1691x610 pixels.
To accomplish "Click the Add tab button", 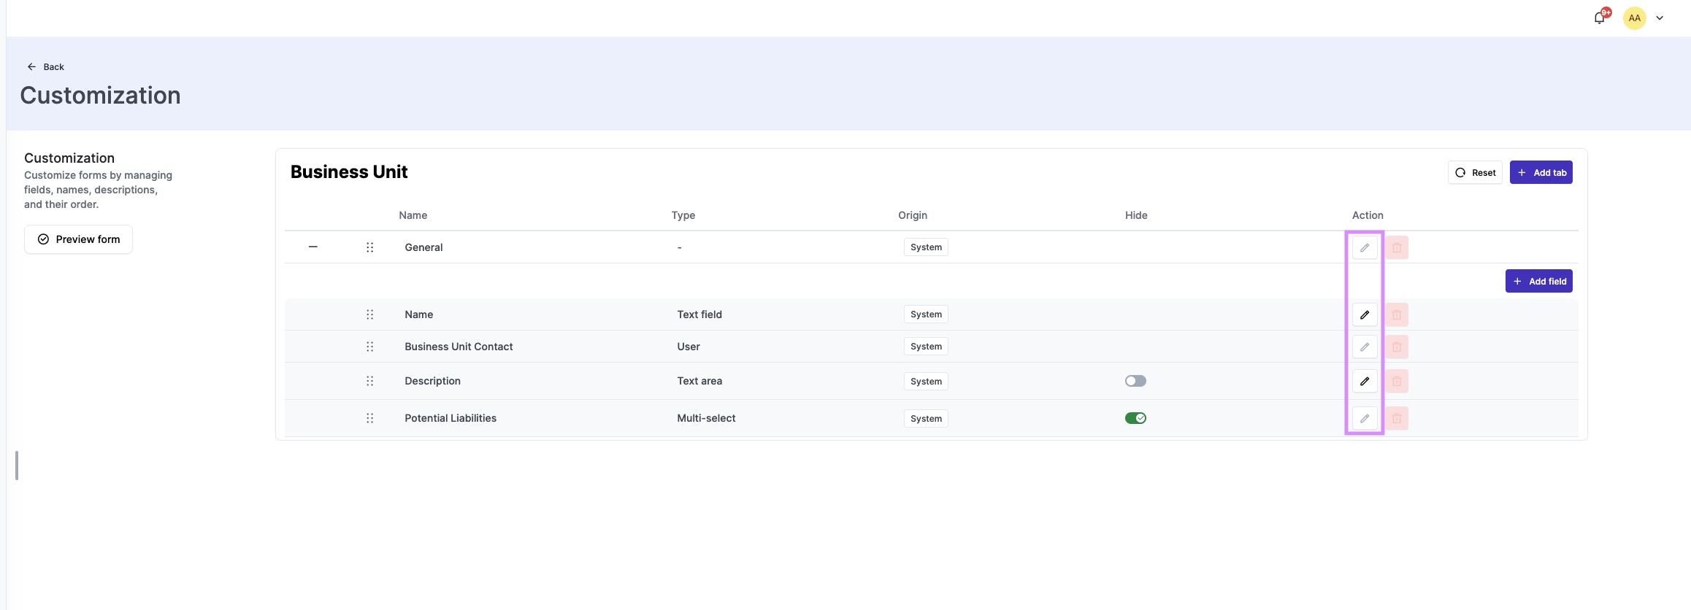I will (1541, 173).
